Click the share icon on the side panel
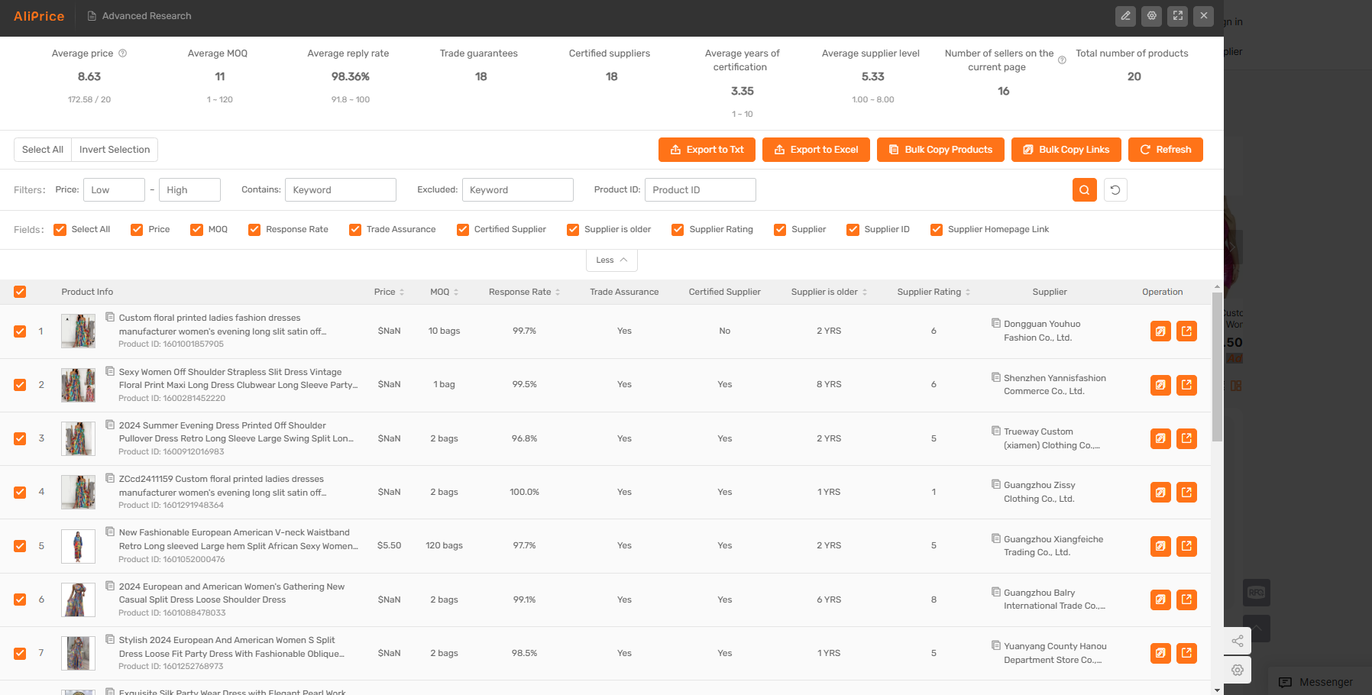The image size is (1372, 695). pos(1238,641)
